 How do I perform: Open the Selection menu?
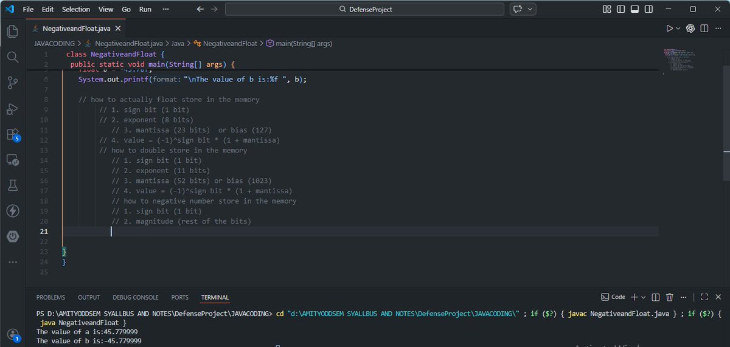click(76, 9)
